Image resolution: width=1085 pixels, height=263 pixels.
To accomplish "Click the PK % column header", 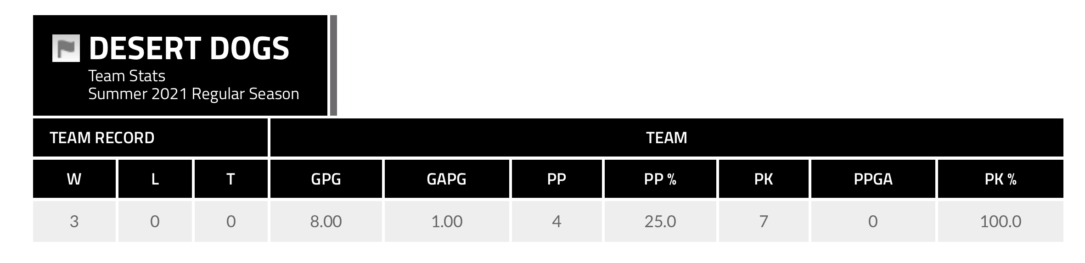I will click(x=1001, y=179).
